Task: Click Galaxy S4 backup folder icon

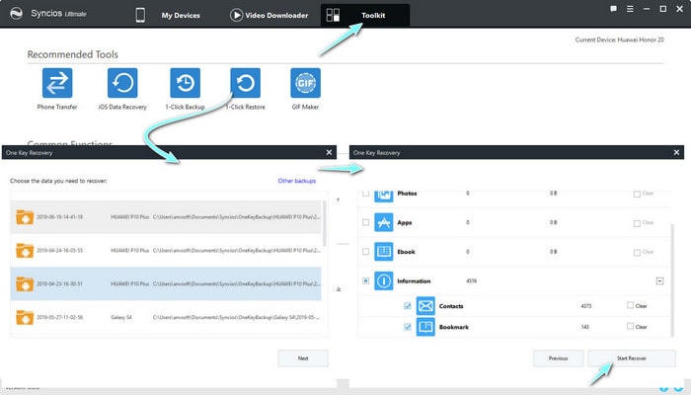Action: pos(25,317)
